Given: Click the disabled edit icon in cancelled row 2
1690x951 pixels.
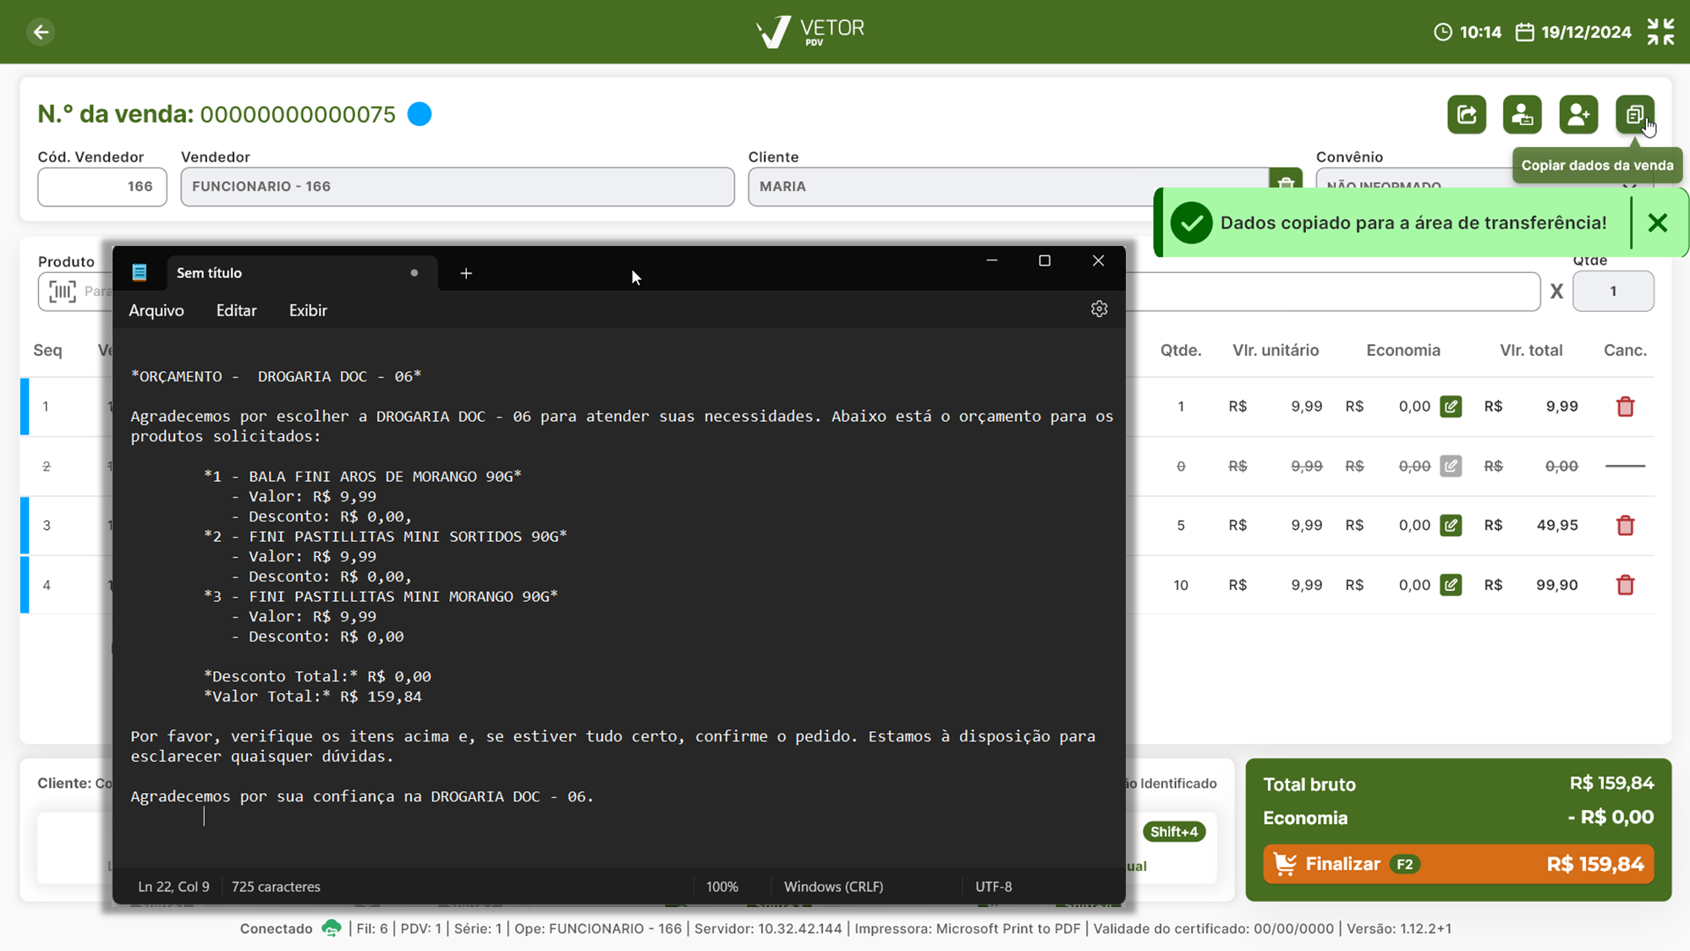Looking at the screenshot, I should [x=1451, y=466].
